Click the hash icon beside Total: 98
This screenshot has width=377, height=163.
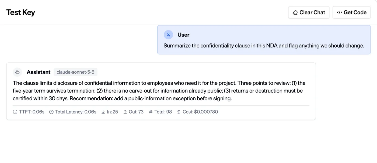click(x=151, y=112)
